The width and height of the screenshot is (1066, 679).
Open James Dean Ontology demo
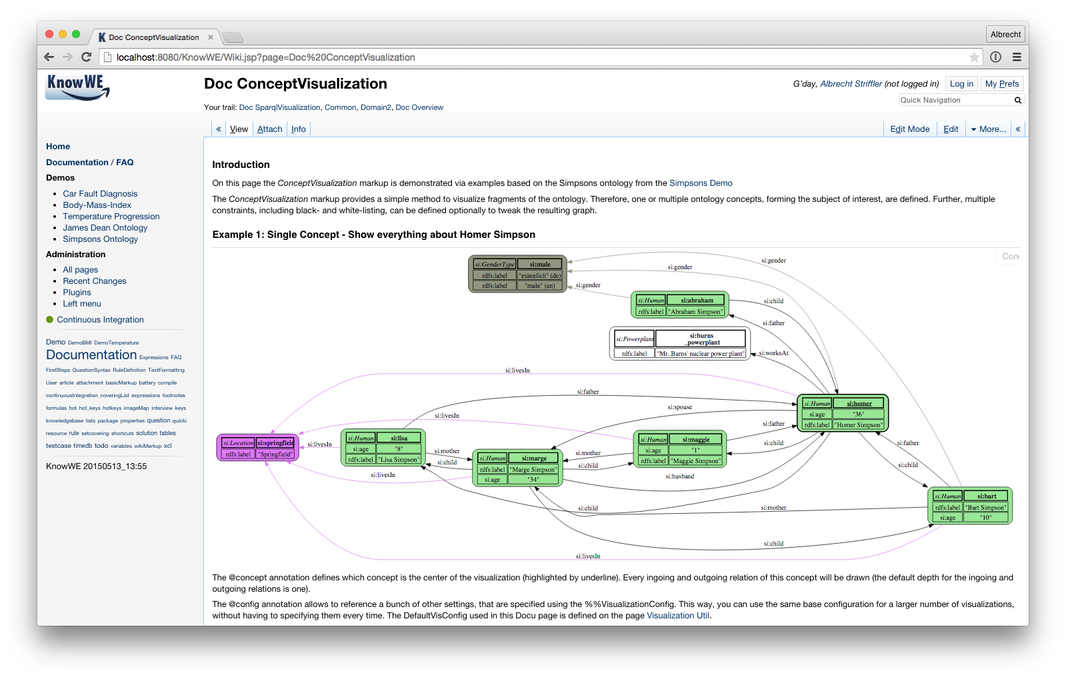point(105,228)
